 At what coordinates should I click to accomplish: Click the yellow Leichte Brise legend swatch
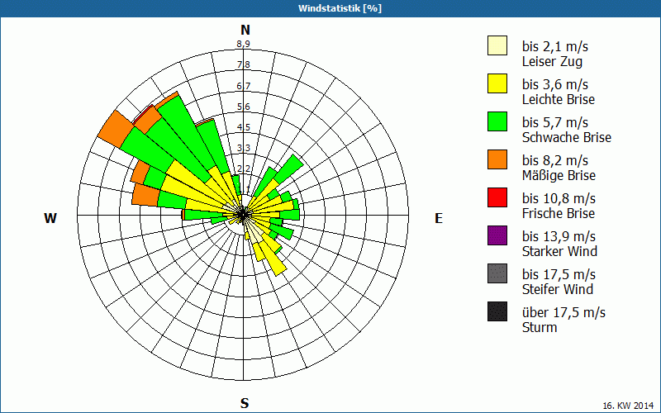497,83
